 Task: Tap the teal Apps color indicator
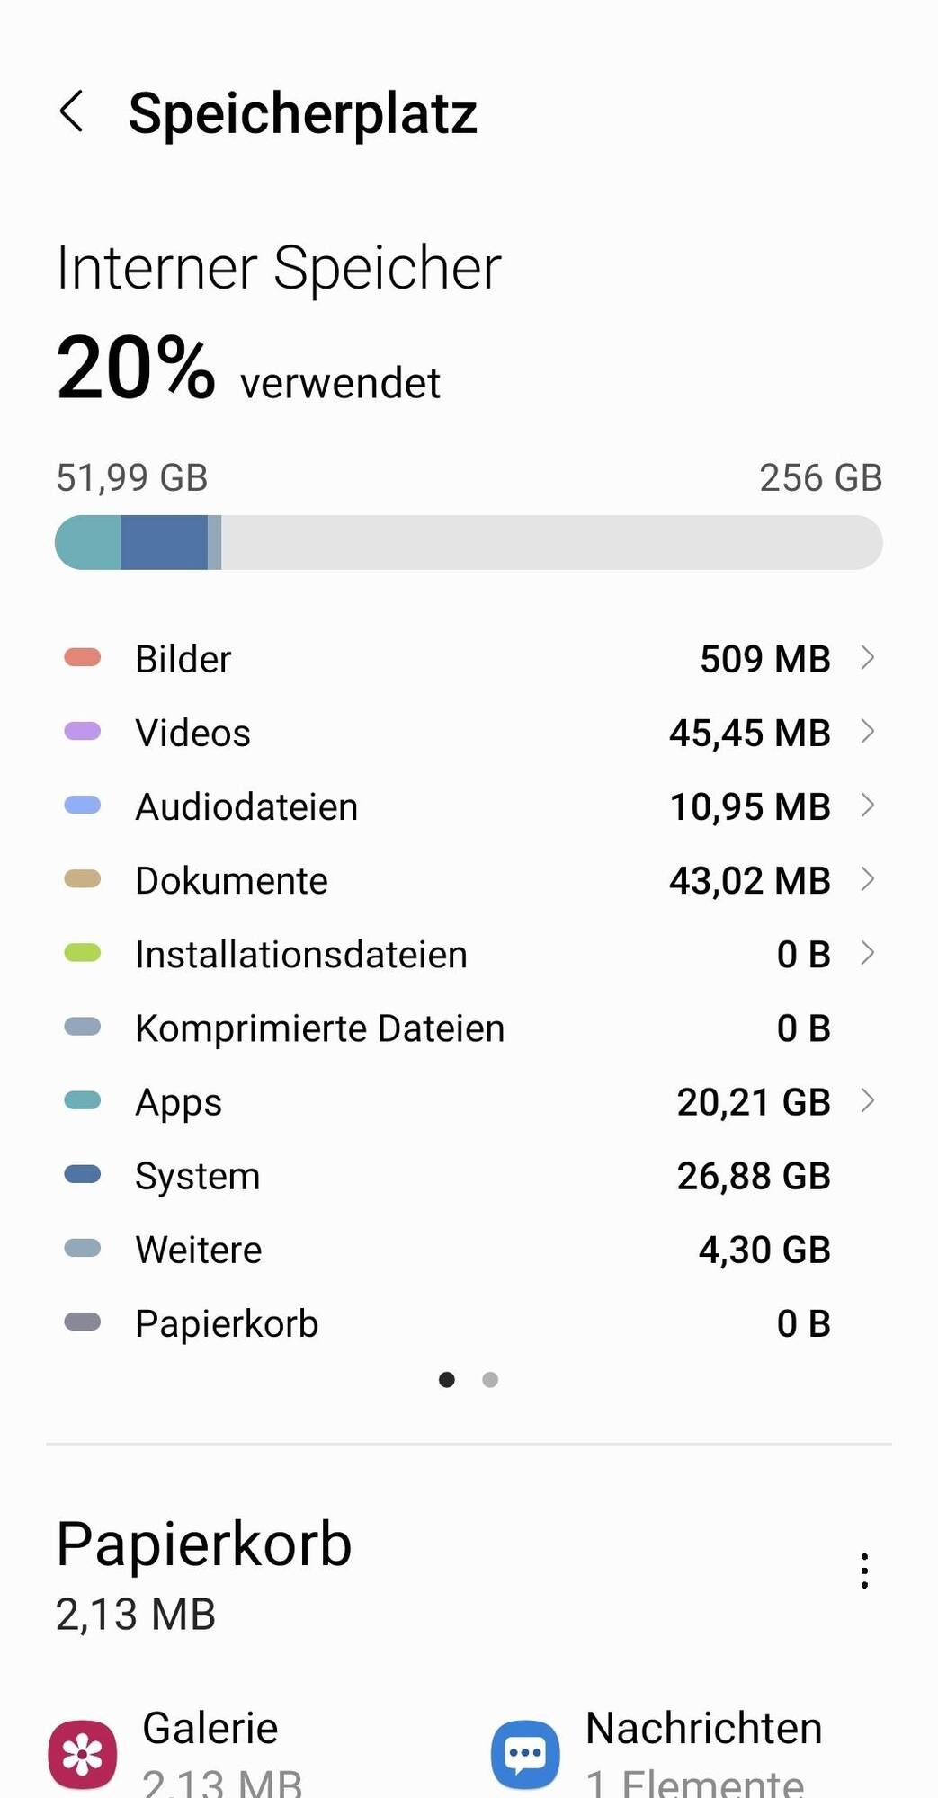[x=83, y=1100]
